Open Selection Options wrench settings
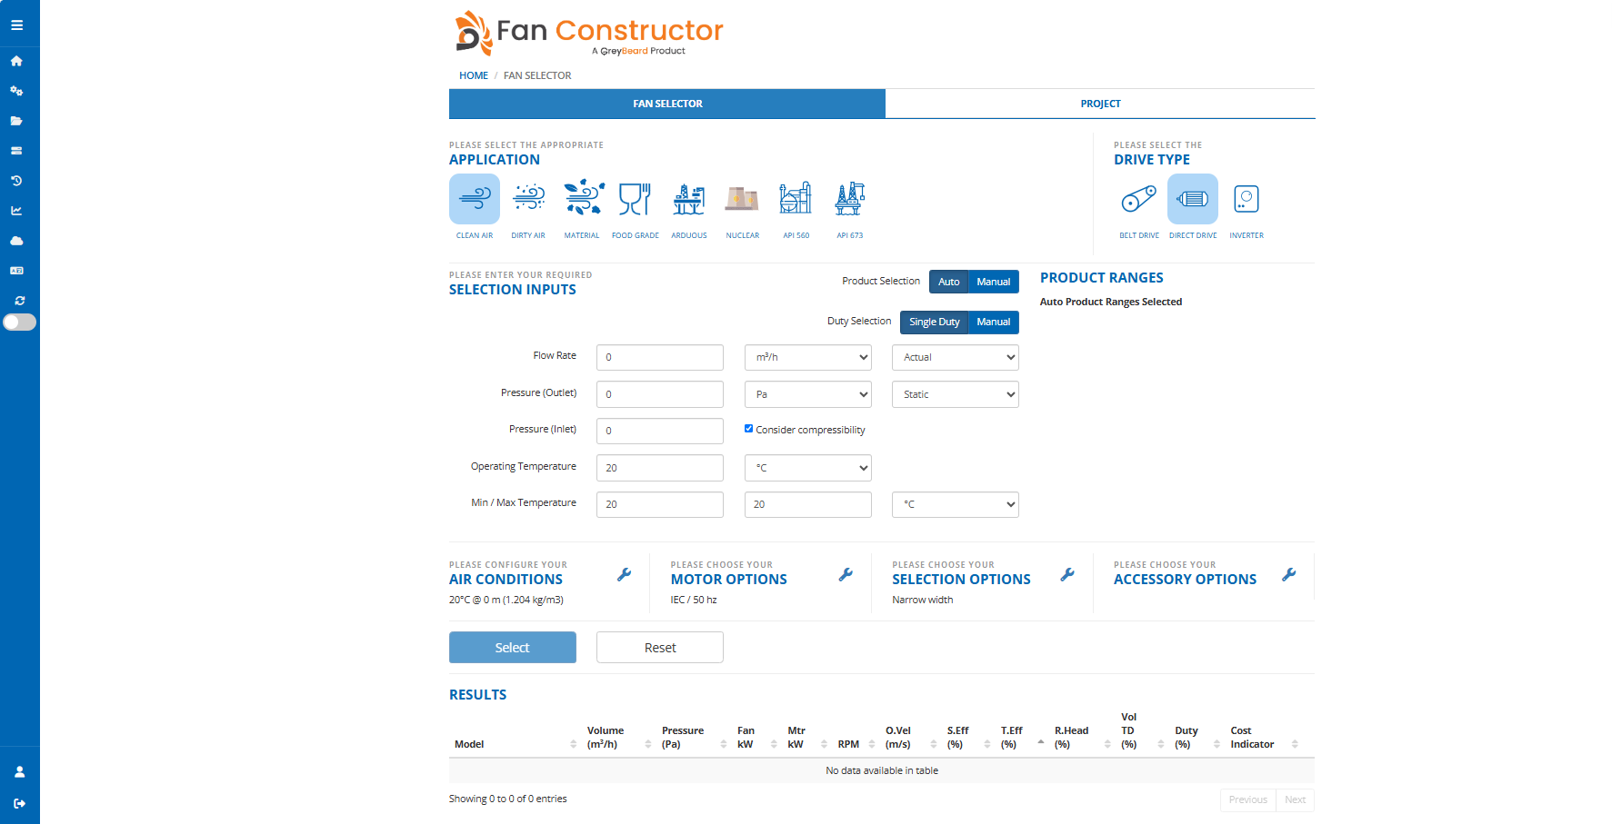 click(x=1067, y=574)
